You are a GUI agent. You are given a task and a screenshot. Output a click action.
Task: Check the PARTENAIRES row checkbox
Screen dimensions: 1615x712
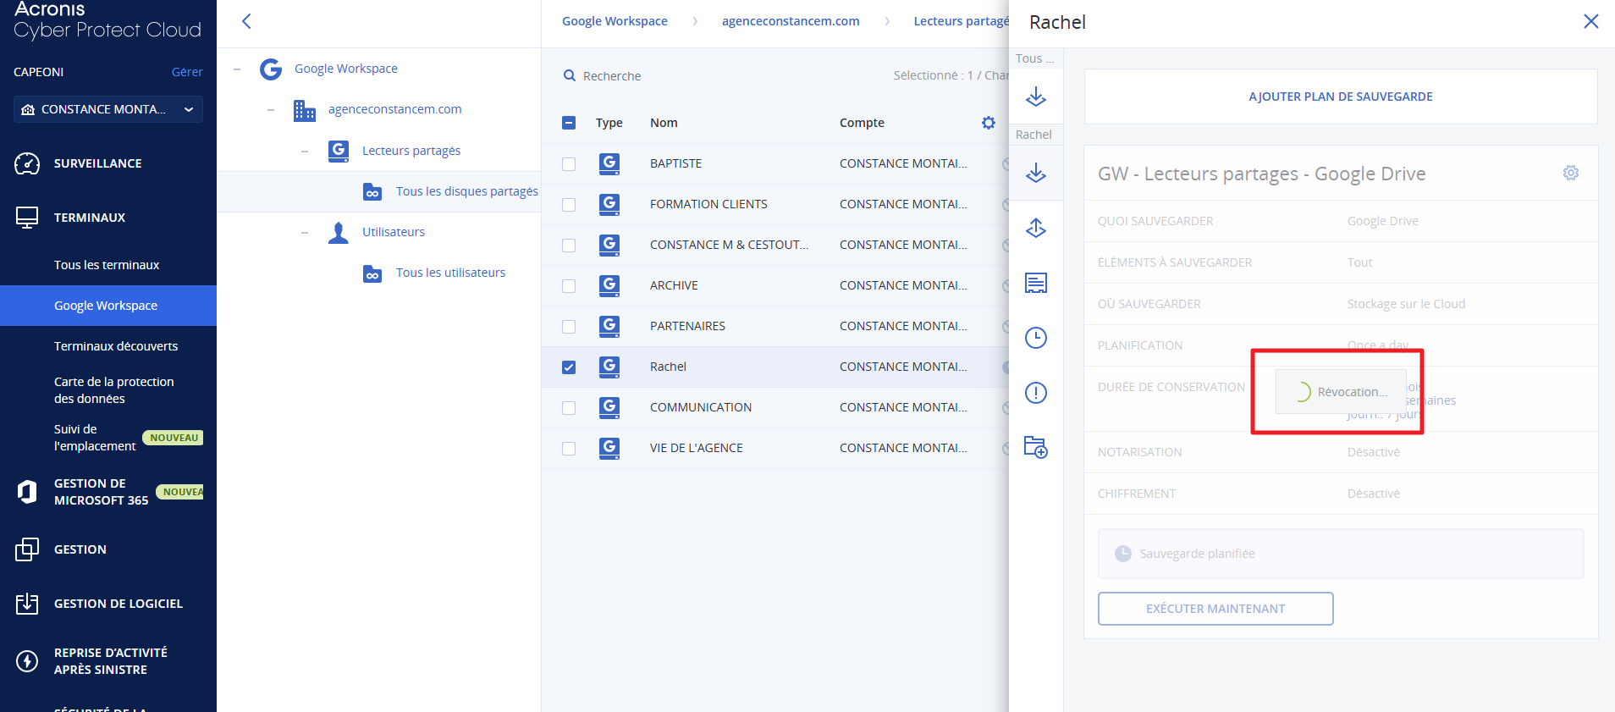569,327
